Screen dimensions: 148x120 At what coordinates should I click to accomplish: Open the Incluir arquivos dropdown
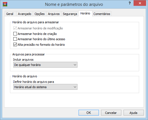(45, 65)
